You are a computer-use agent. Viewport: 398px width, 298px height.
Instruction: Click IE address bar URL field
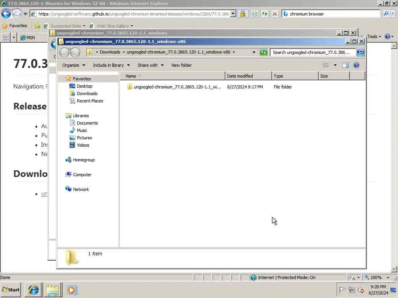134,14
